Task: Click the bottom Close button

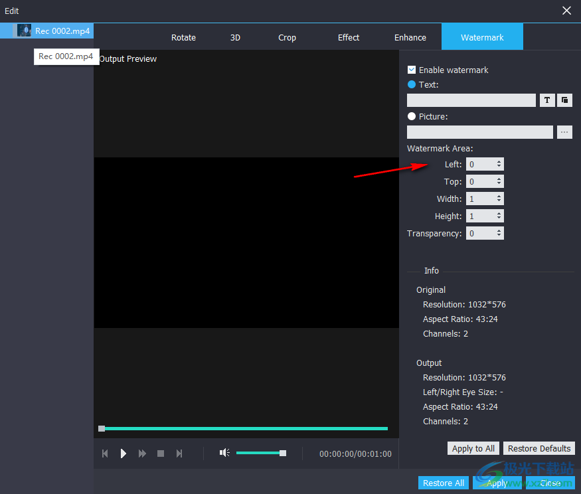Action: pos(550,483)
